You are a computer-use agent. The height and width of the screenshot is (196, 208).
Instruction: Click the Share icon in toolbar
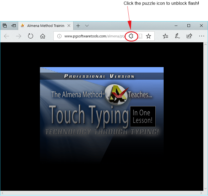tap(189, 36)
